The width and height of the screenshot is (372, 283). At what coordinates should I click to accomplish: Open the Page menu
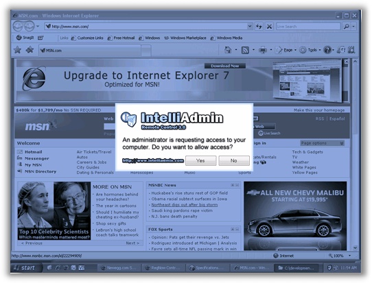(286, 50)
